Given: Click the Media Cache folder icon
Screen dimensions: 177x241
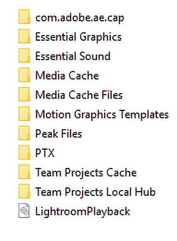Looking at the screenshot, I should tap(24, 75).
